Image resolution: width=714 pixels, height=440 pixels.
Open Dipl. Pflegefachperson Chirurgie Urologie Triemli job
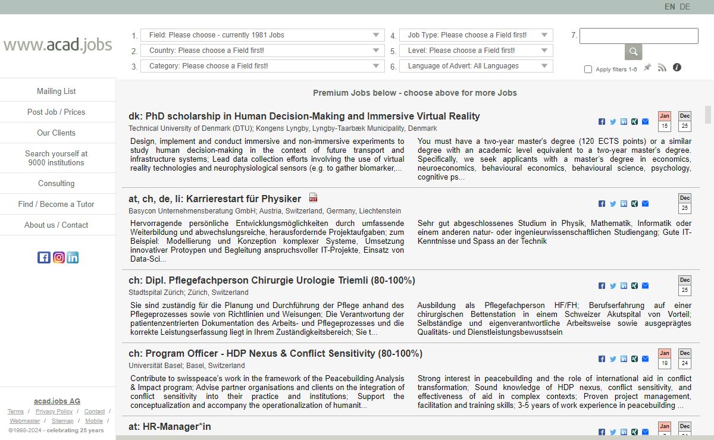tap(272, 280)
